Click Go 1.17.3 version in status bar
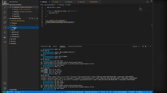 click(x=10, y=92)
